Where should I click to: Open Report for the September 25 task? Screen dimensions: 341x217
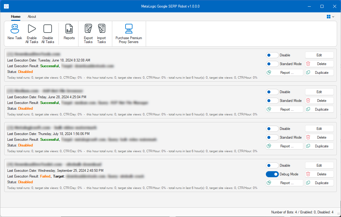coord(285,183)
